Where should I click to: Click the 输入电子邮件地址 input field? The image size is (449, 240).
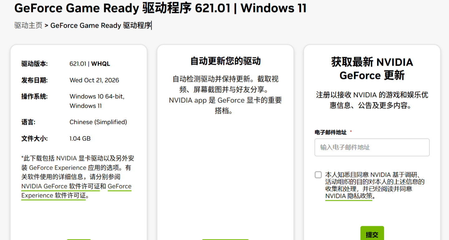point(372,147)
